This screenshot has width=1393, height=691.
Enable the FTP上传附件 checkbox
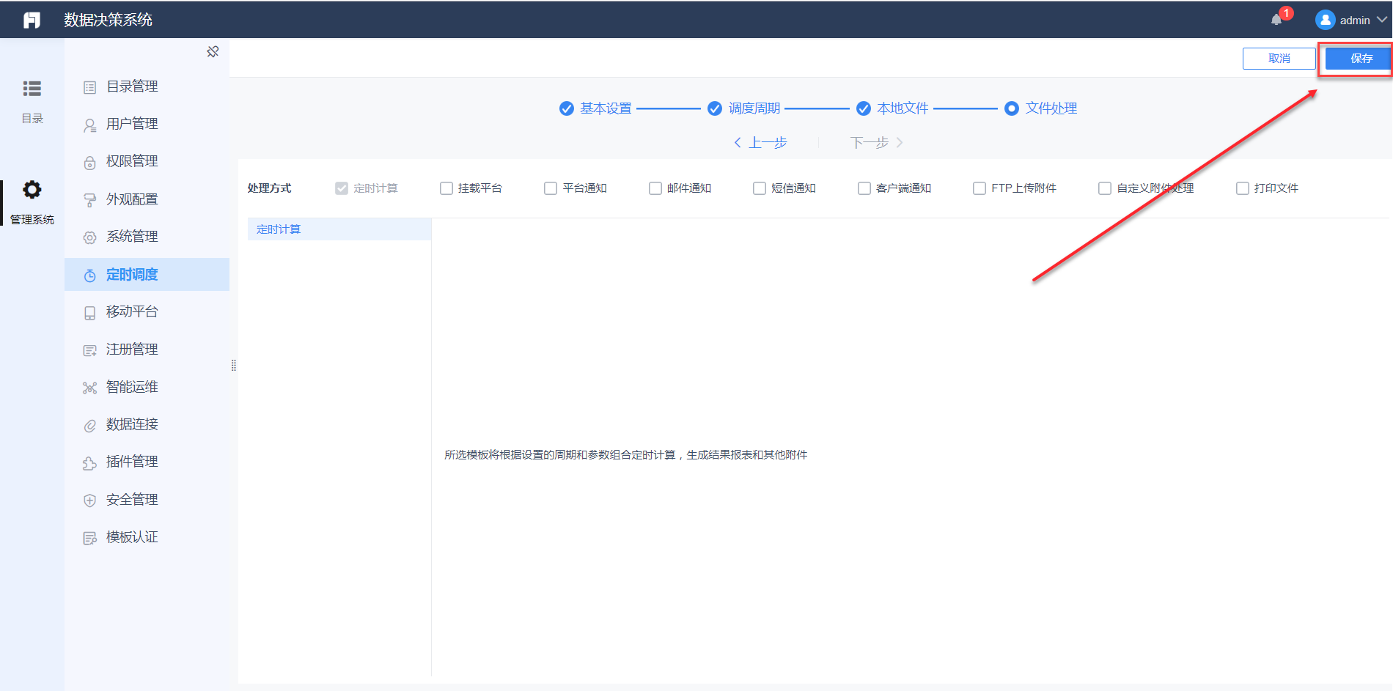(979, 188)
